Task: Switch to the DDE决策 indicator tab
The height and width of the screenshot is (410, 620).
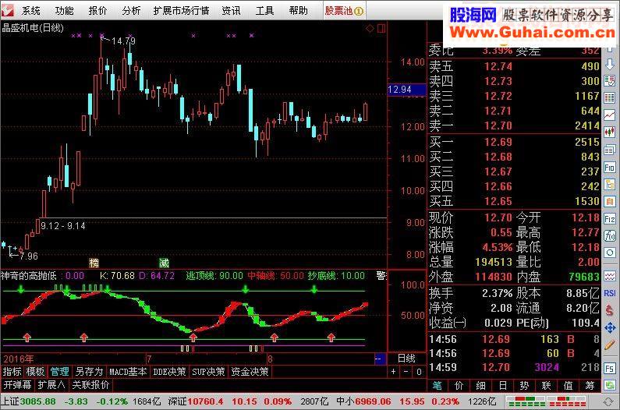Action: coord(169,372)
